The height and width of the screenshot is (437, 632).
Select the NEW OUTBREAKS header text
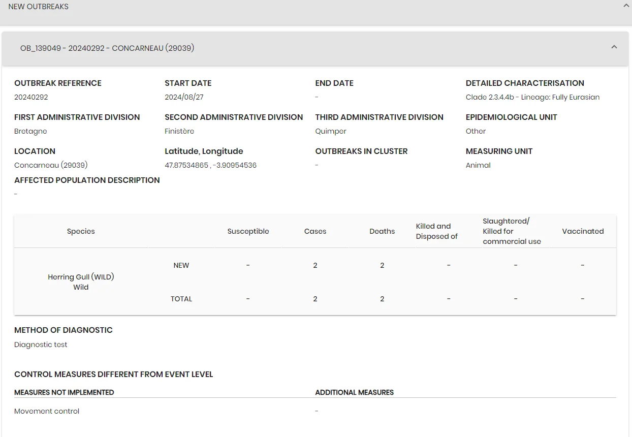pyautogui.click(x=39, y=7)
